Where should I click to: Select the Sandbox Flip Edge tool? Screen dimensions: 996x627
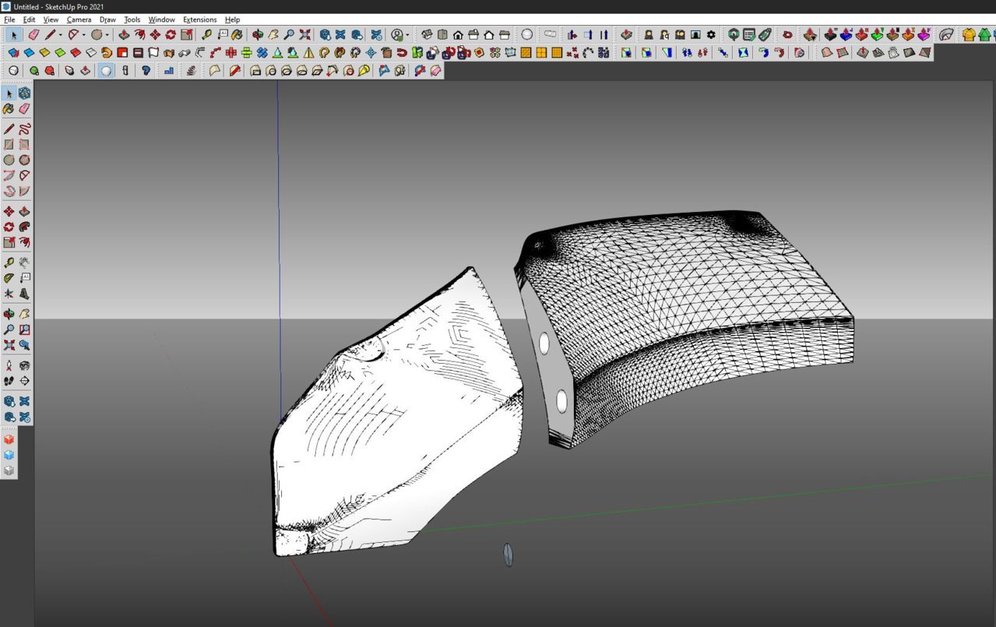click(925, 53)
